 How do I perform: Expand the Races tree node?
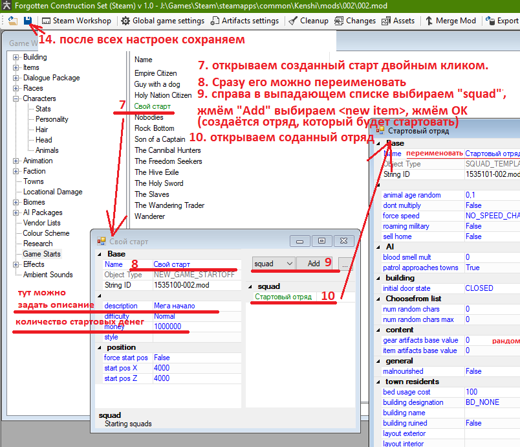click(16, 88)
